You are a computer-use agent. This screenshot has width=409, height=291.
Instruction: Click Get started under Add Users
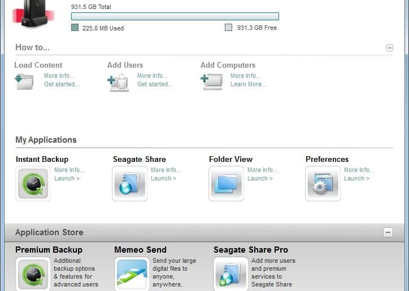click(x=155, y=84)
